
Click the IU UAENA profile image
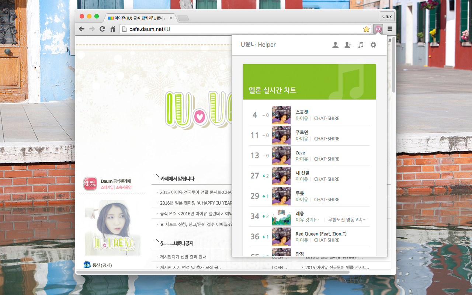(x=112, y=228)
